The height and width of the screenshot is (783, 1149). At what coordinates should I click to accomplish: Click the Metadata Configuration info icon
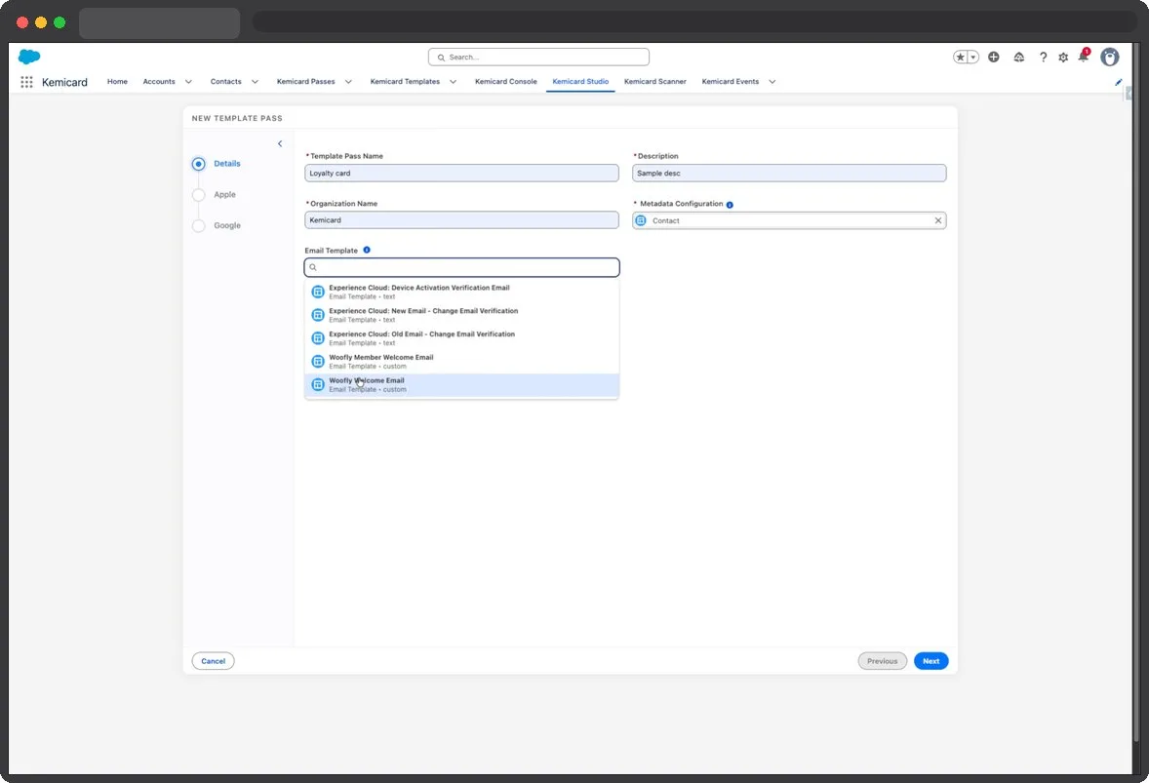[730, 205]
